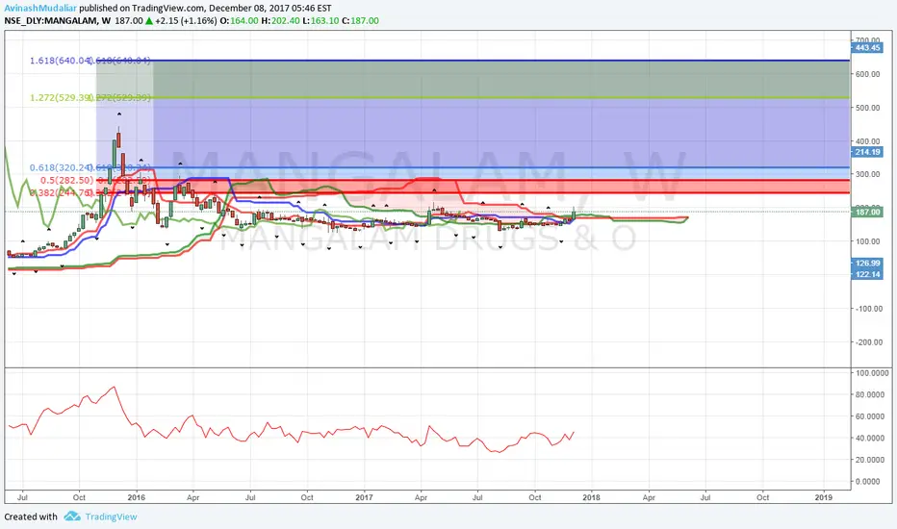
Task: Click the 2018 time axis label
Action: 592,497
